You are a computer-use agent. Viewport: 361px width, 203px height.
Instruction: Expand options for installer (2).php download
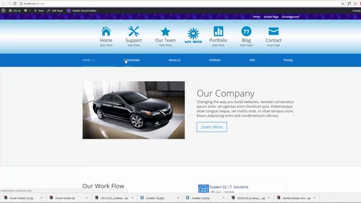223,198
